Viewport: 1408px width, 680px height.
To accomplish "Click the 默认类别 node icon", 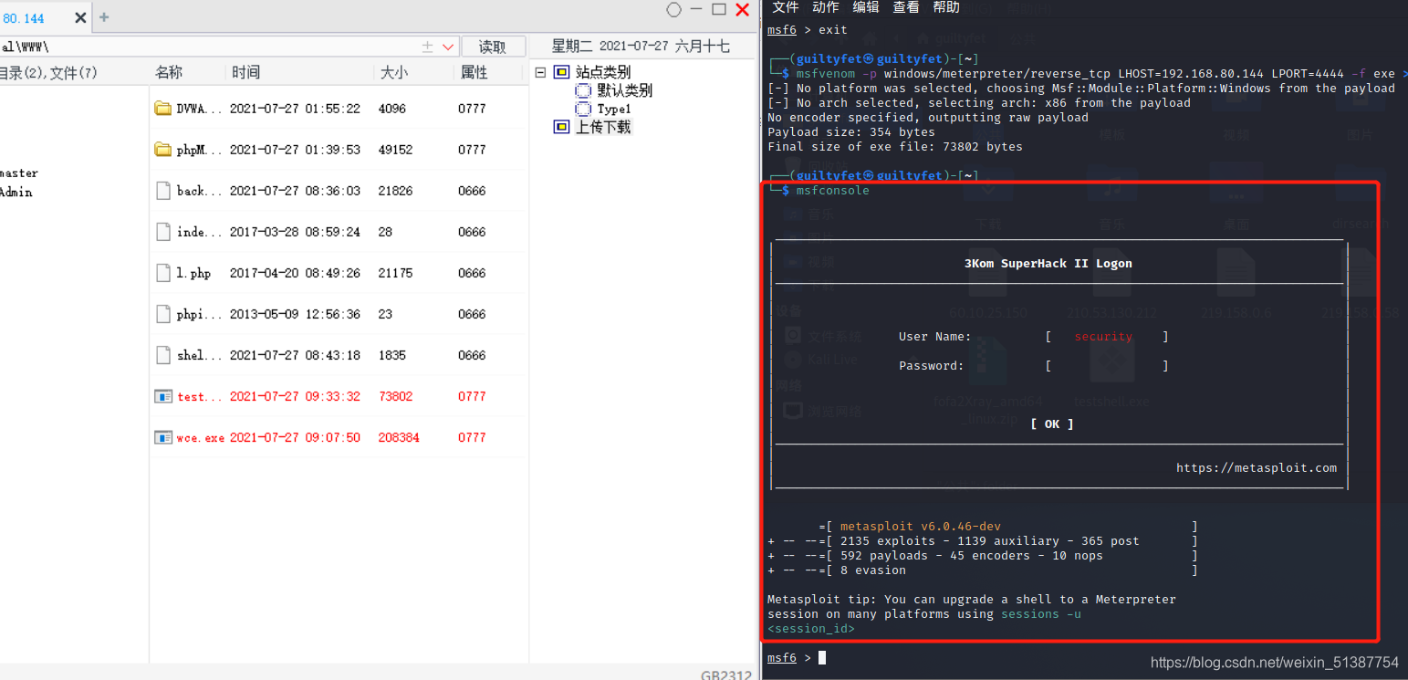I will pos(583,90).
